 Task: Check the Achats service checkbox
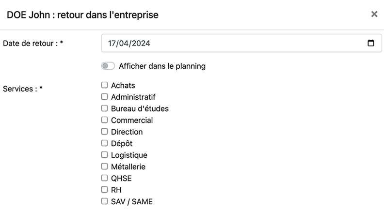coord(104,85)
